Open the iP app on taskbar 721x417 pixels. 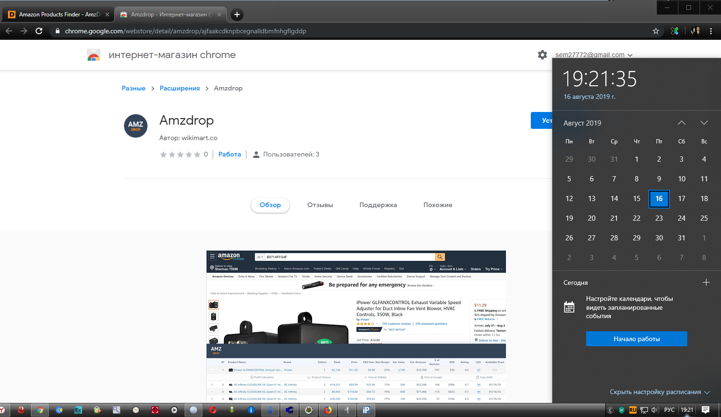tap(366, 410)
